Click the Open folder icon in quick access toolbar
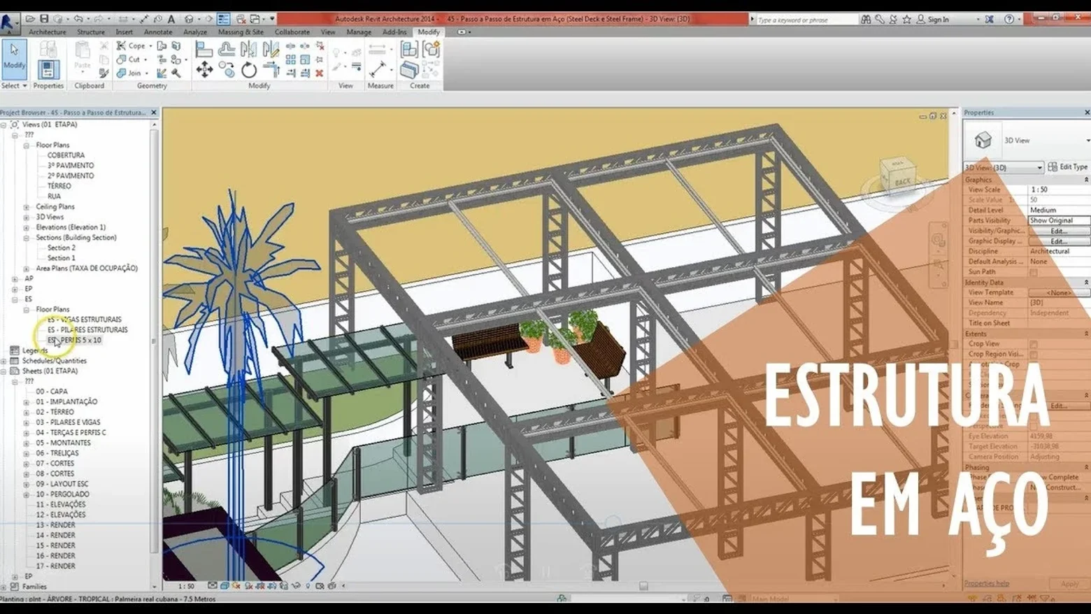 (x=31, y=19)
